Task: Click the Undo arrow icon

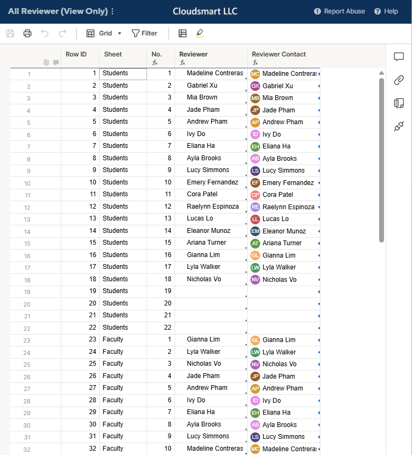Action: tap(45, 33)
